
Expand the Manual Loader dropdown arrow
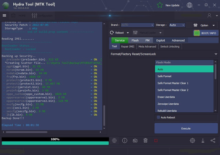pyautogui.click(x=161, y=33)
